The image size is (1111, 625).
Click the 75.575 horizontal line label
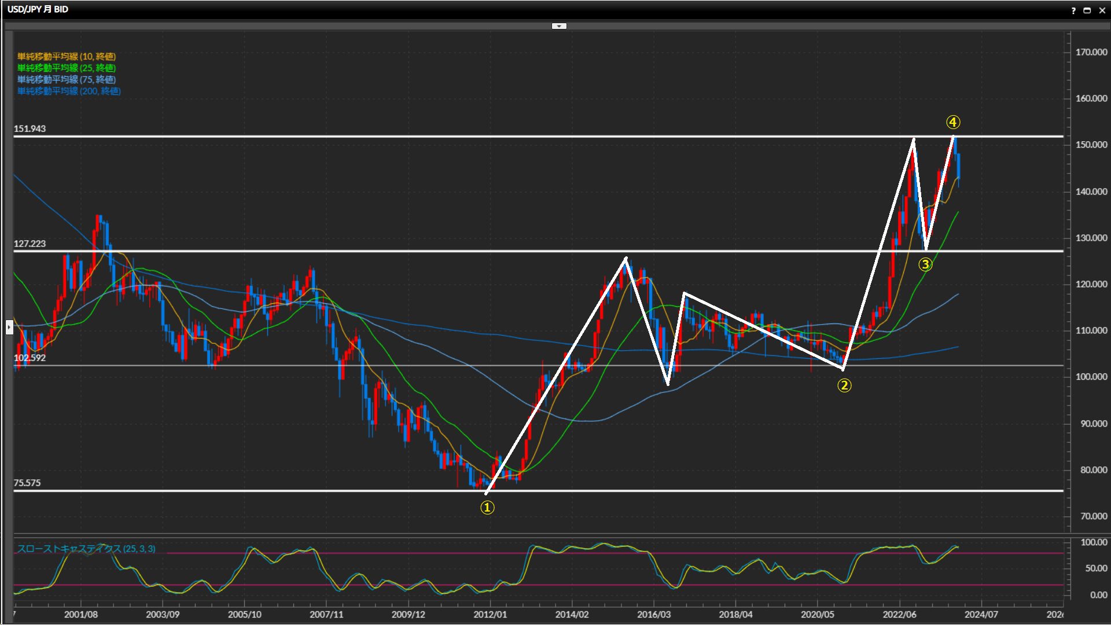pos(27,483)
